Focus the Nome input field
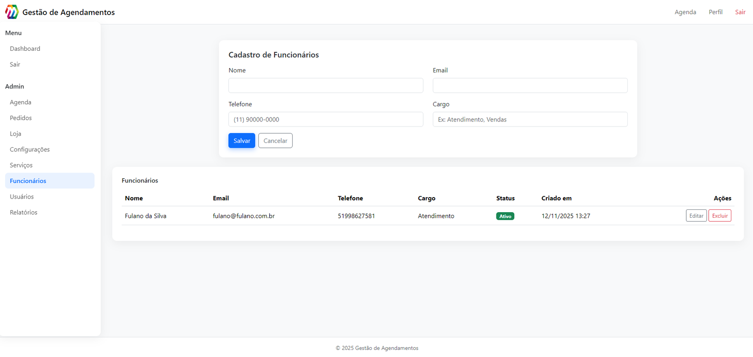 326,86
